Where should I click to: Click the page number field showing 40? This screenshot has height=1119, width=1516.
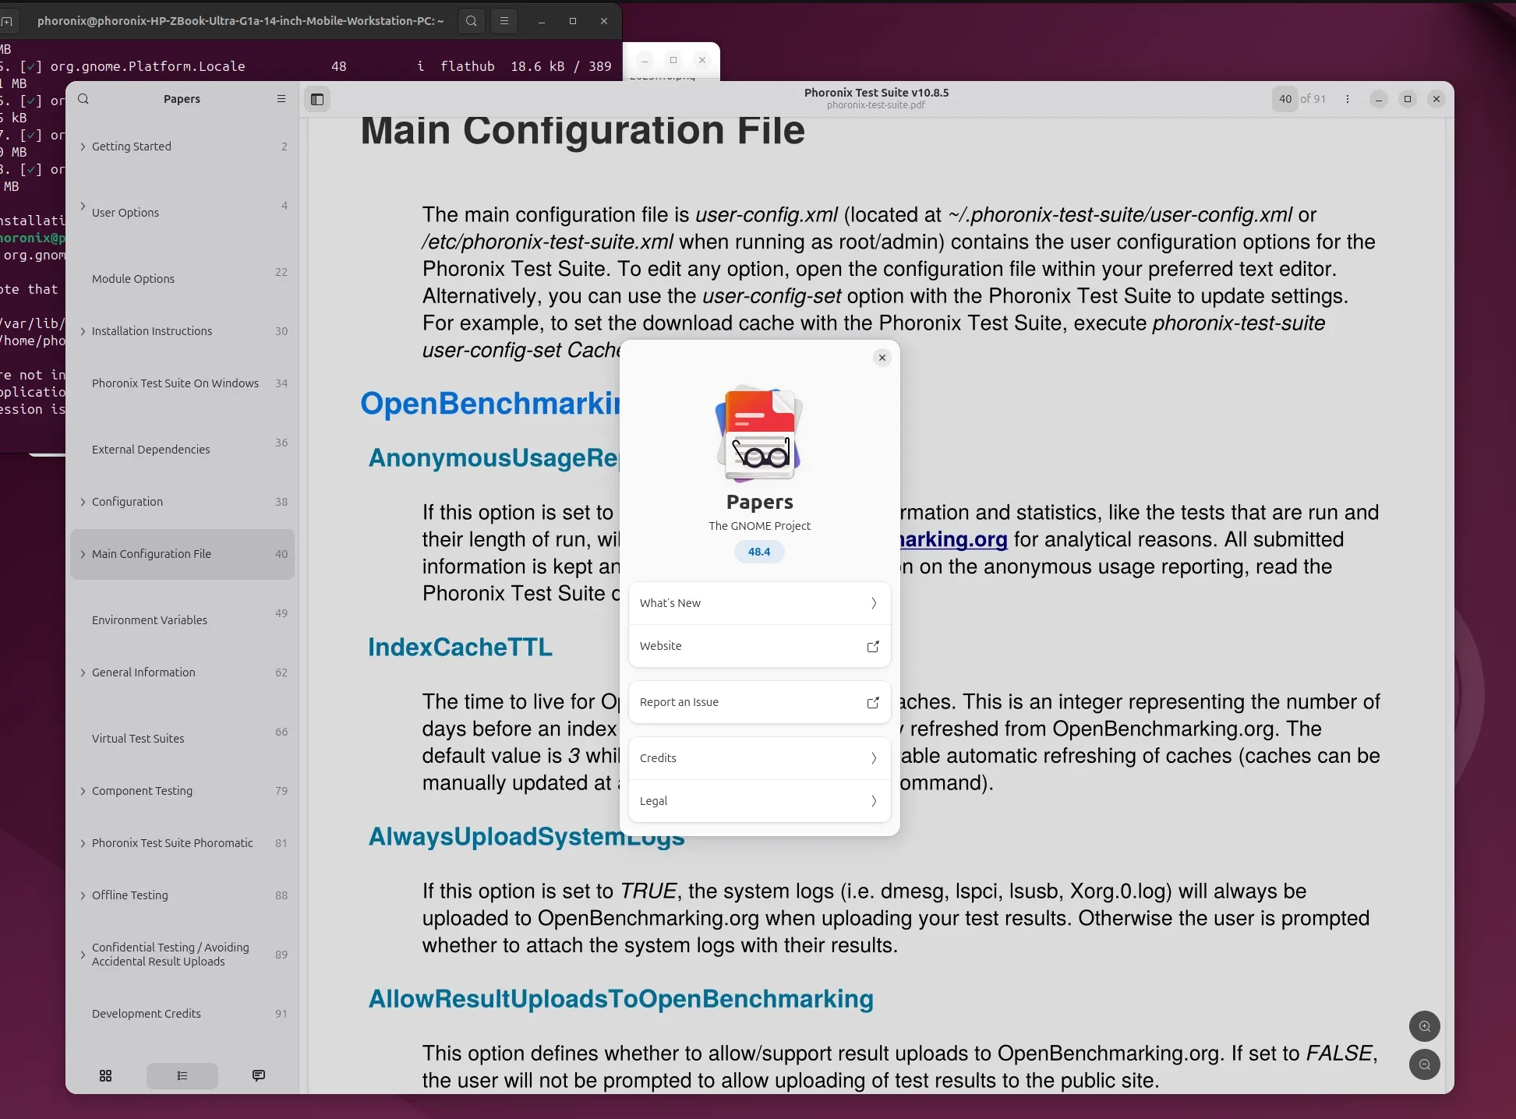(1285, 99)
